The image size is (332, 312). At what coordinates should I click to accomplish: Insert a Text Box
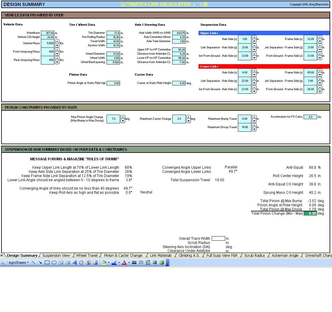60,262
